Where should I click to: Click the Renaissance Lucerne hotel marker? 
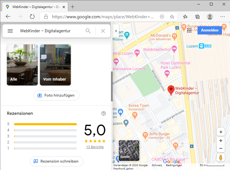pyautogui.click(x=116, y=62)
